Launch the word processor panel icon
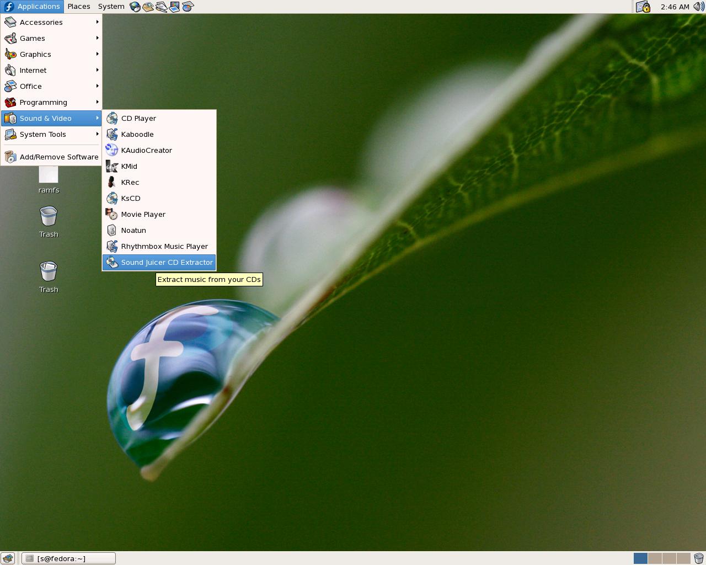This screenshot has height=565, width=706. tap(162, 7)
